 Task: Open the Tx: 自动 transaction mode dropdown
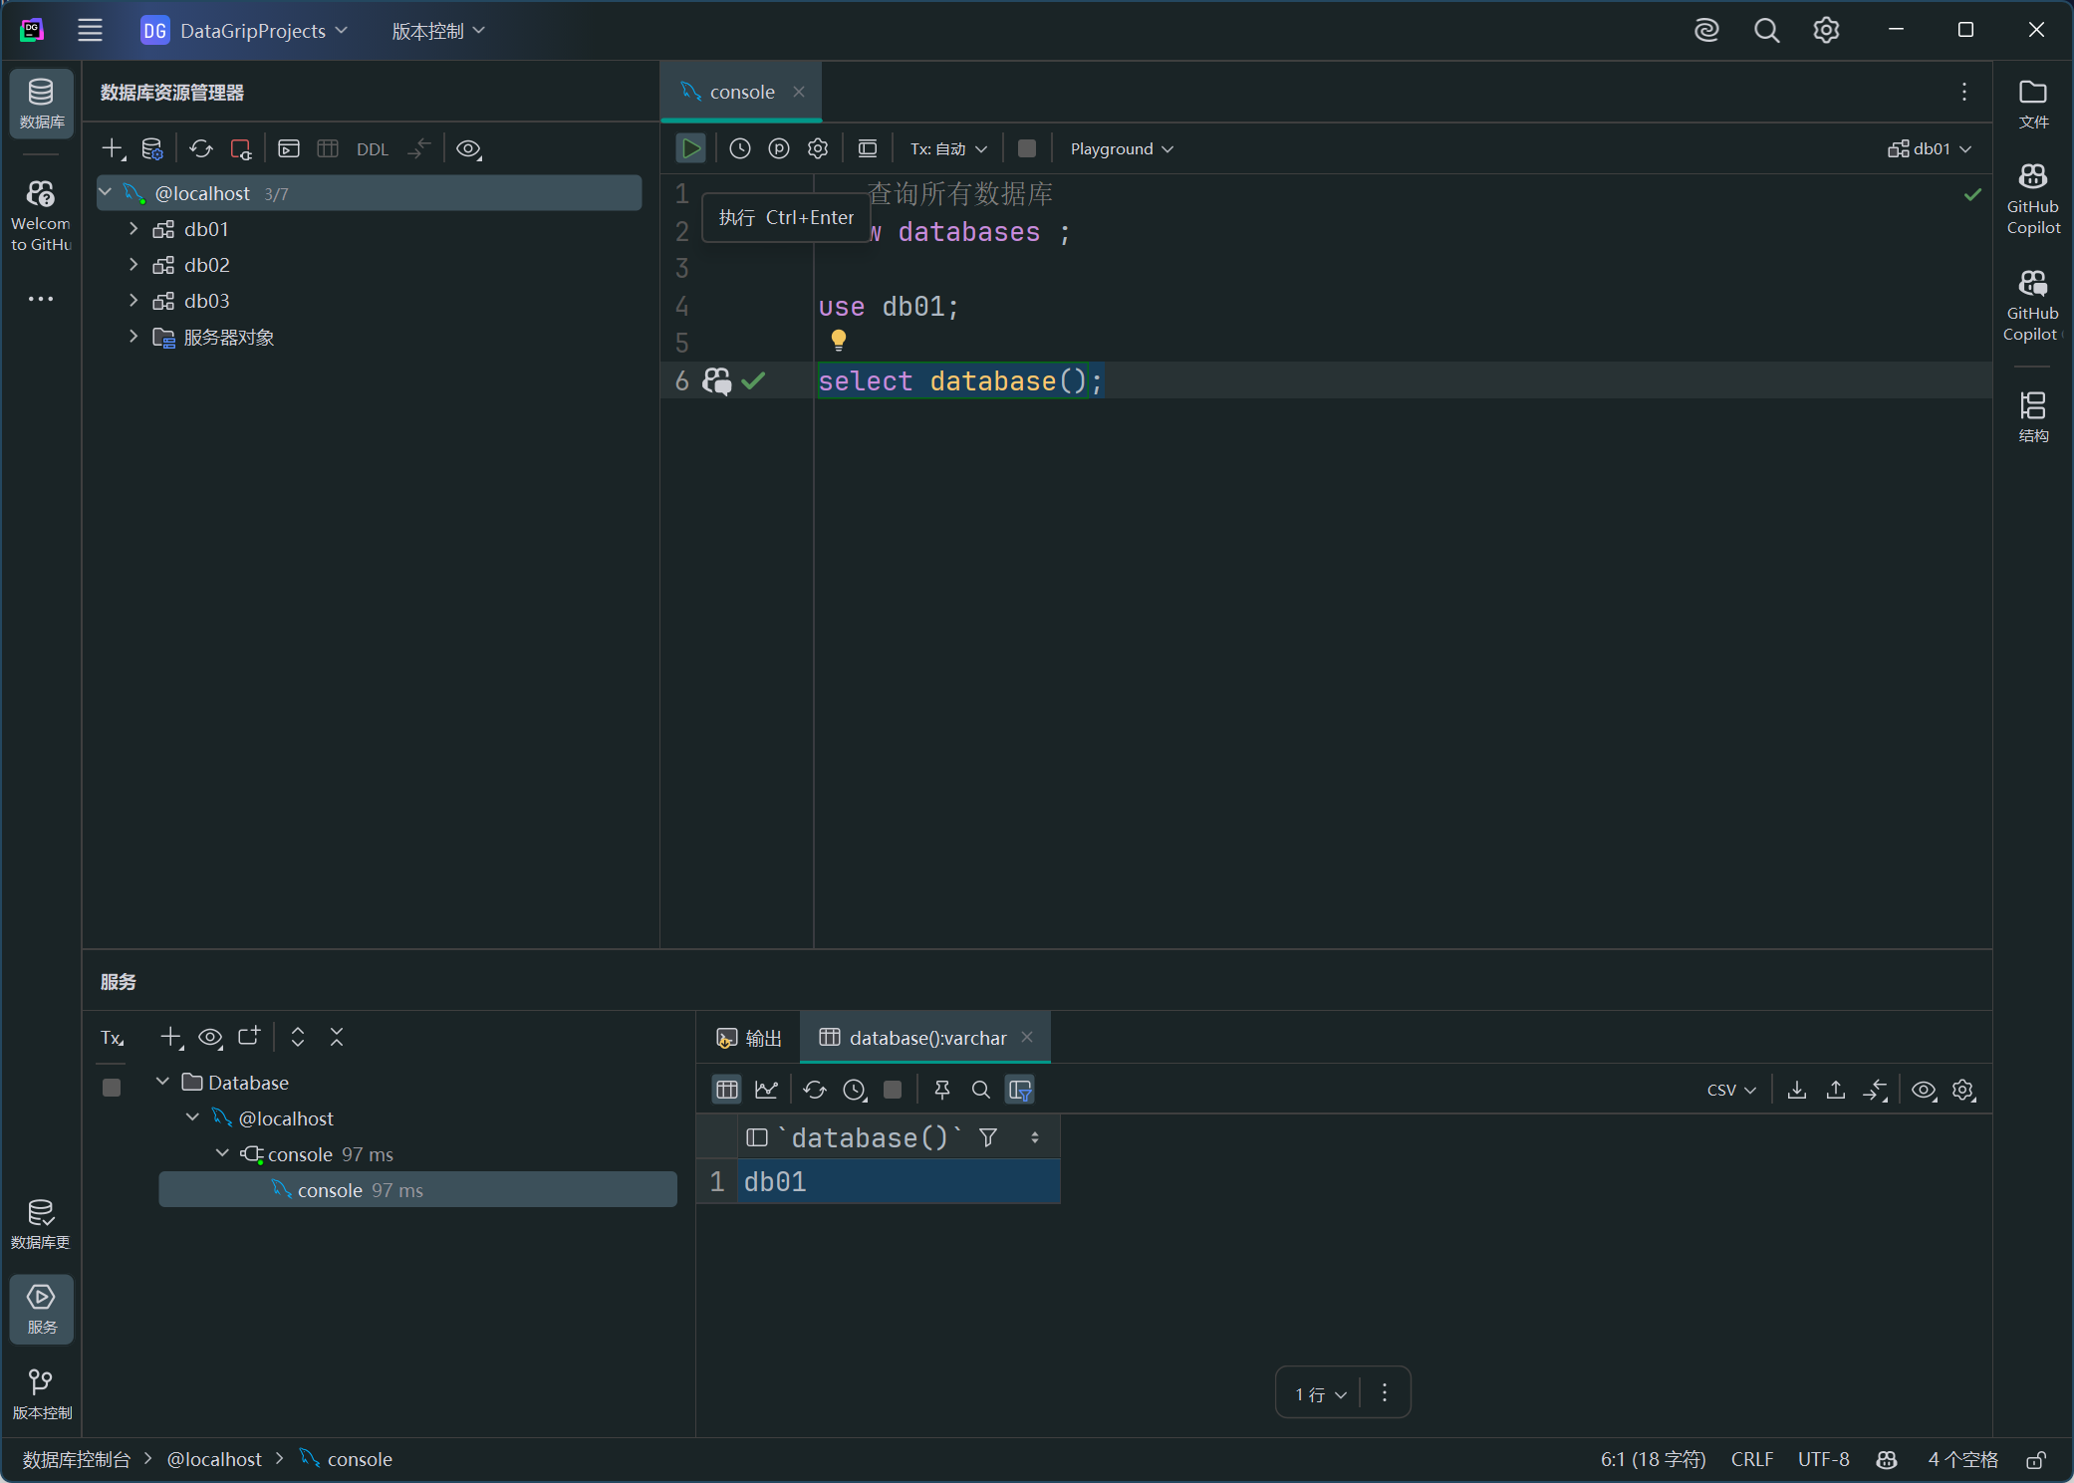point(947,148)
